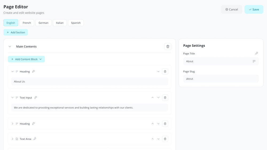Image resolution: width=267 pixels, height=150 pixels.
Task: Click the Page Slug input field
Action: 221,79
